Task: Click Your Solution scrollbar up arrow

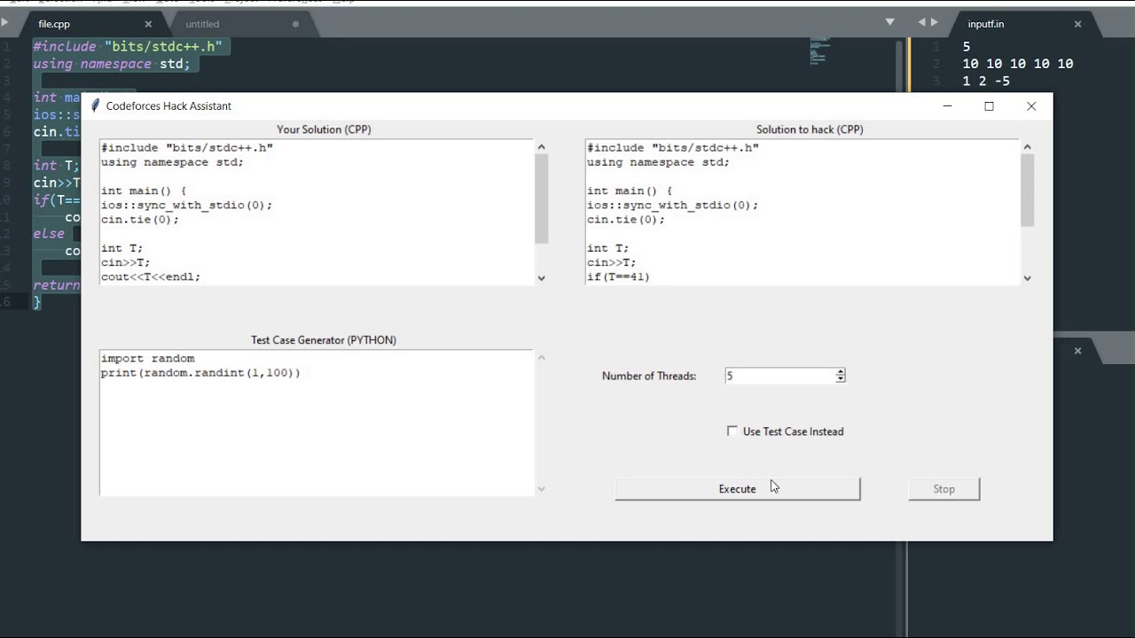Action: (542, 147)
